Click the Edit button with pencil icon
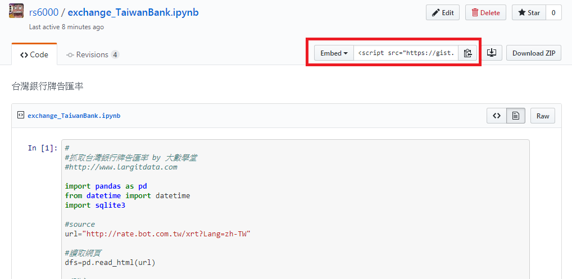 (442, 12)
